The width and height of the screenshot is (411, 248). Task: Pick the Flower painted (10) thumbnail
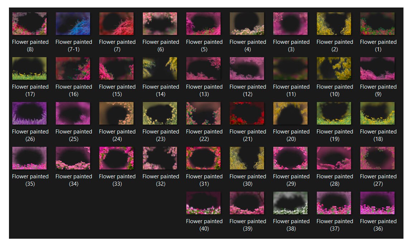tap(334, 69)
